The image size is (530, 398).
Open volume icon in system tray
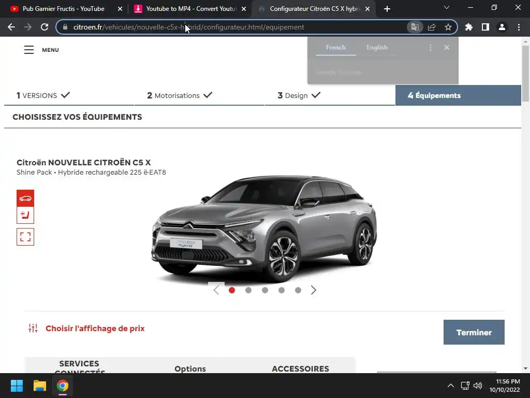tap(478, 386)
